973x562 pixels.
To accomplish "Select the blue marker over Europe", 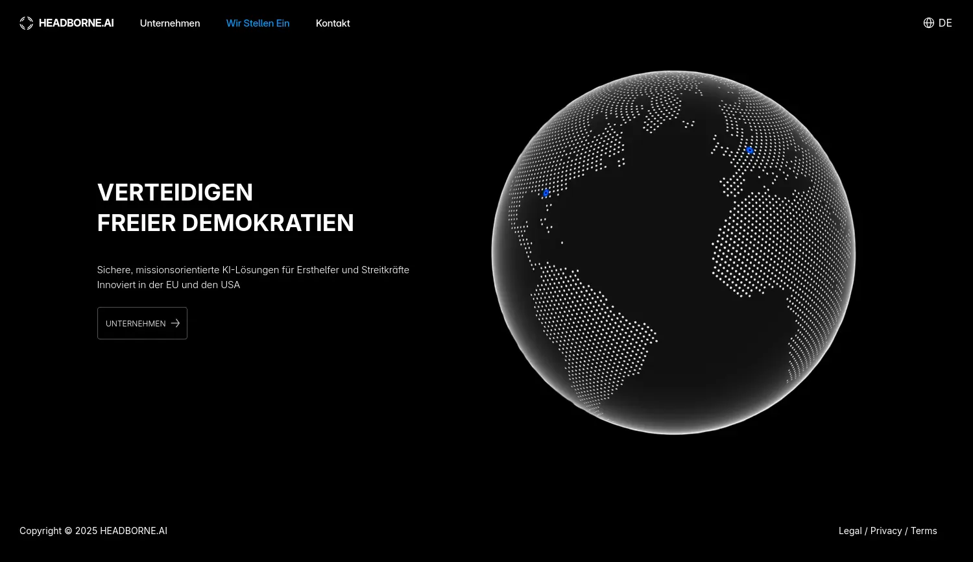I will [749, 150].
